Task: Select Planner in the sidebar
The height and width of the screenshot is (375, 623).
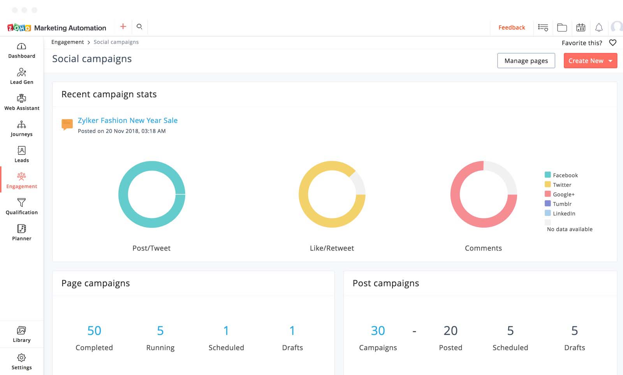Action: pos(21,233)
